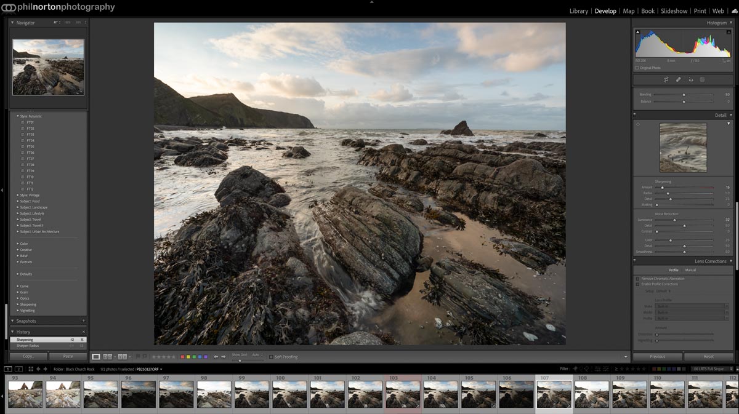Screen dimensions: 739x414
Task: Switch to the Library module
Action: pyautogui.click(x=578, y=11)
